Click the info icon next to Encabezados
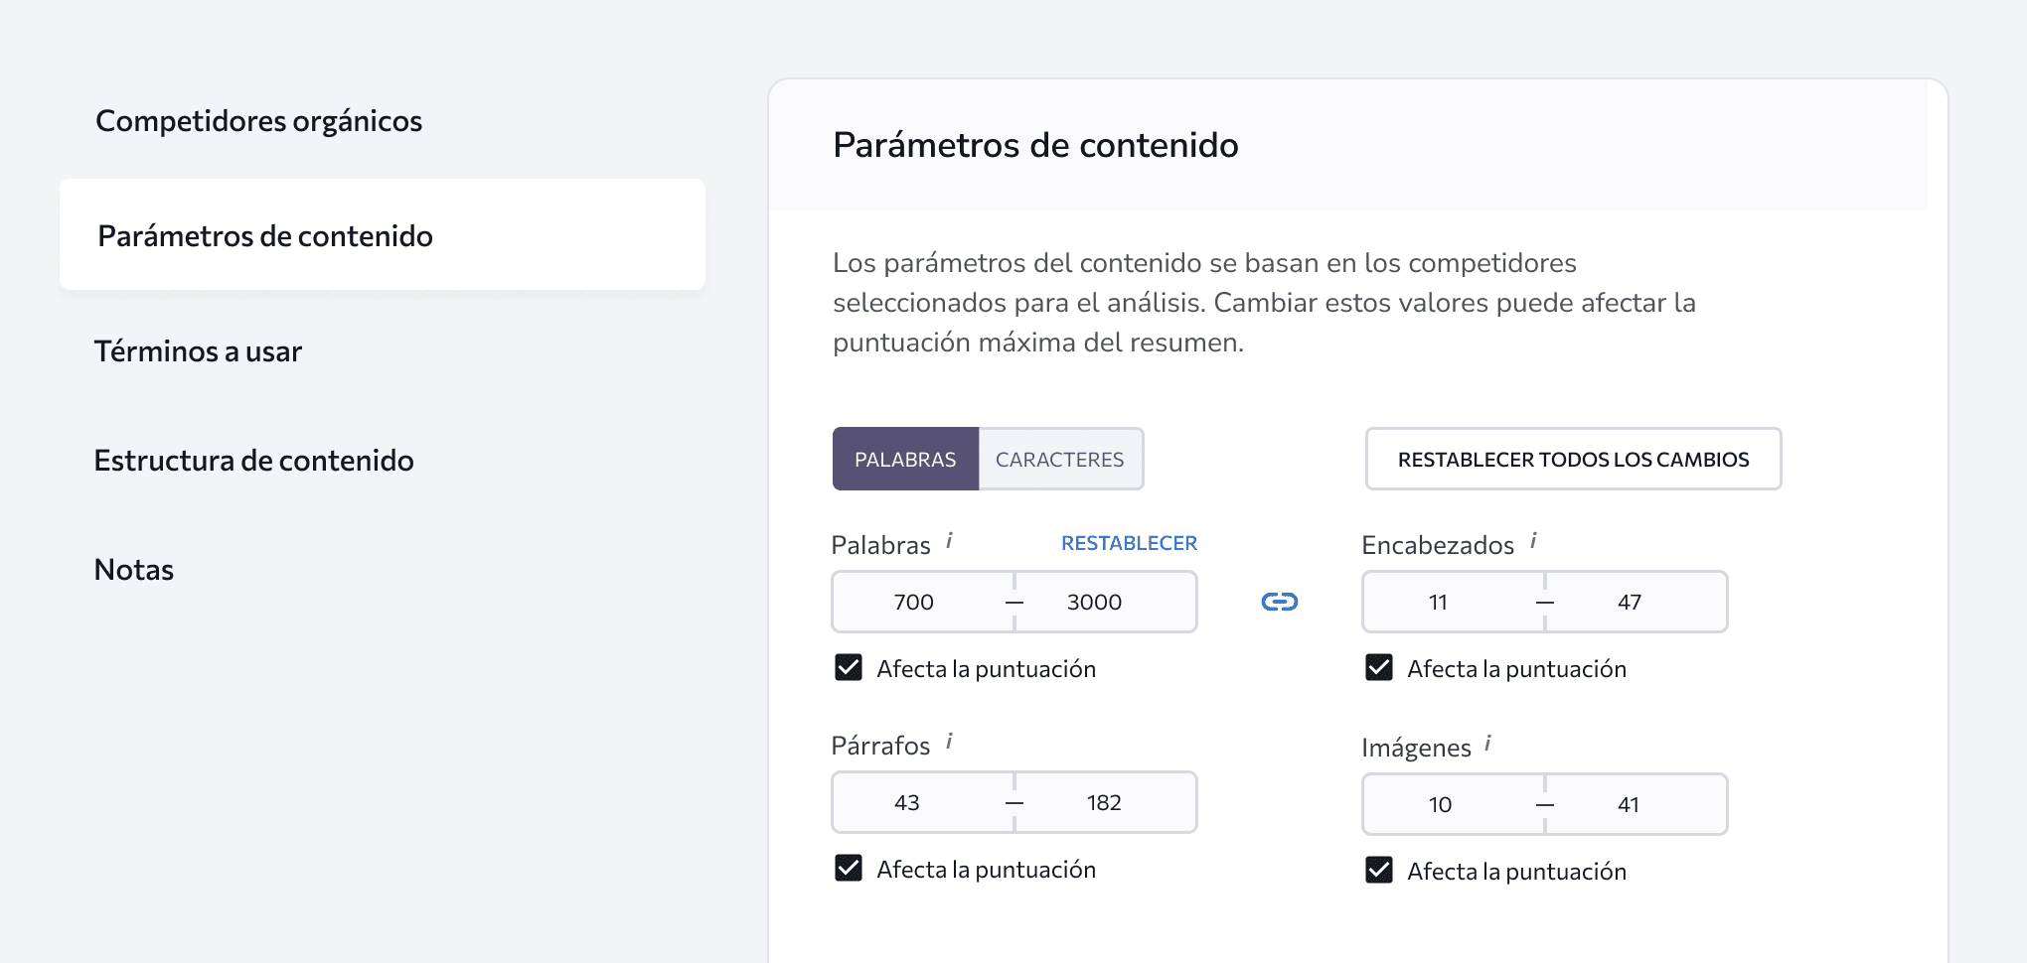The width and height of the screenshot is (2027, 963). click(x=1534, y=543)
